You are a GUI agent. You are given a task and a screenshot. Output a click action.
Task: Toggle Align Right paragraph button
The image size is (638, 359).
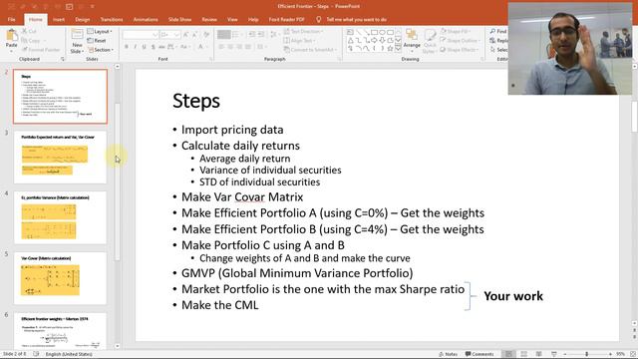(239, 47)
